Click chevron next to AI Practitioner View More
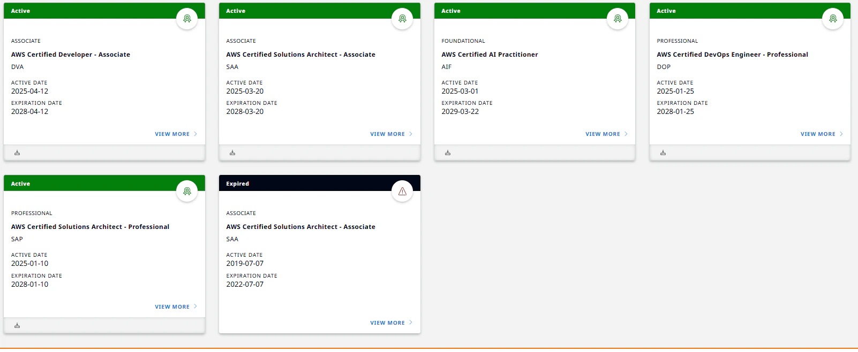 (x=626, y=134)
